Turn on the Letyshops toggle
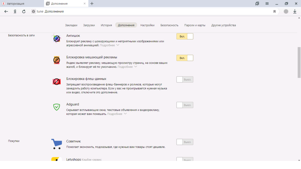This screenshot has height=169, width=301. (x=185, y=159)
